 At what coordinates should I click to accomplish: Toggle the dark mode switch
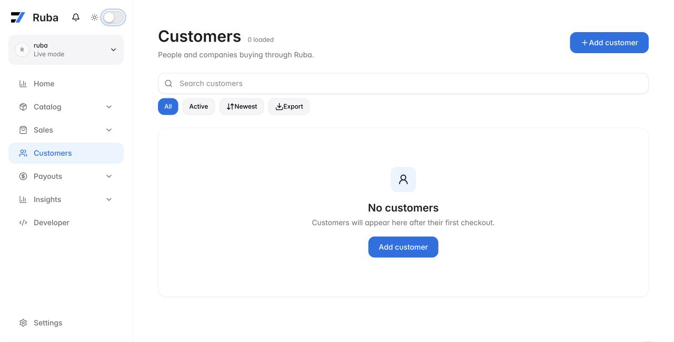[114, 17]
